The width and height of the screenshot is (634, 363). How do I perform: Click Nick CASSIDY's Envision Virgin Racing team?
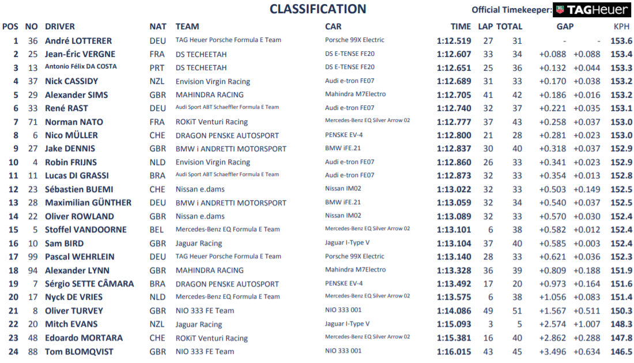213,82
